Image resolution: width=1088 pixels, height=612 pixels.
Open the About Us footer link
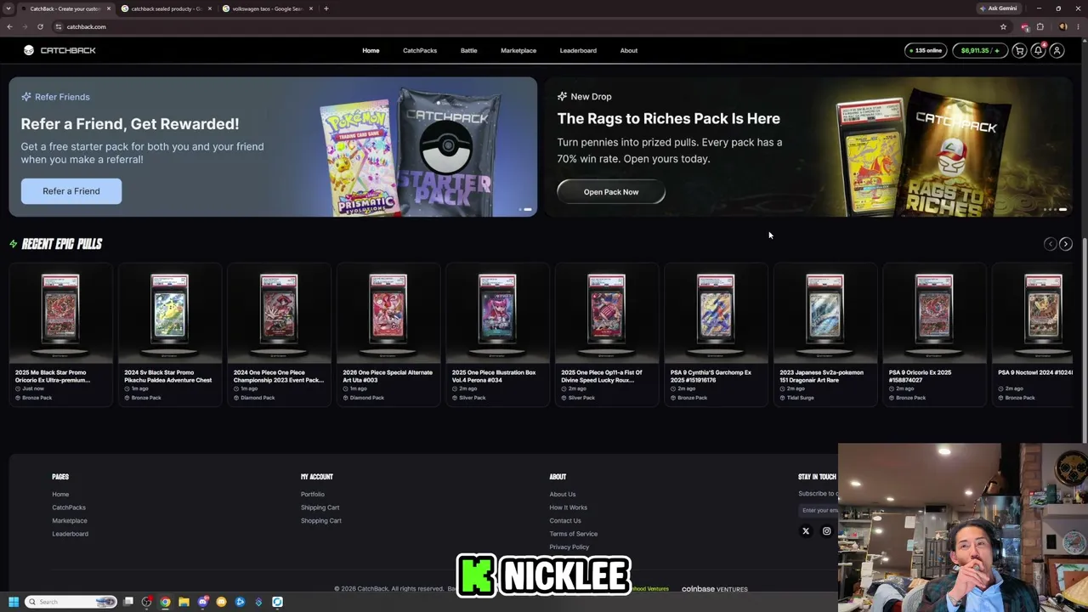pos(562,495)
